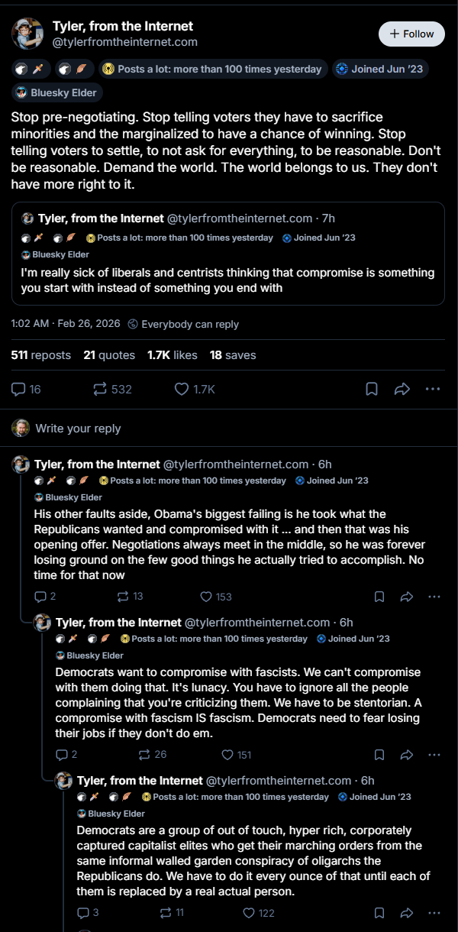Bookmark the 'compromise with fascists' reply

pos(379,755)
